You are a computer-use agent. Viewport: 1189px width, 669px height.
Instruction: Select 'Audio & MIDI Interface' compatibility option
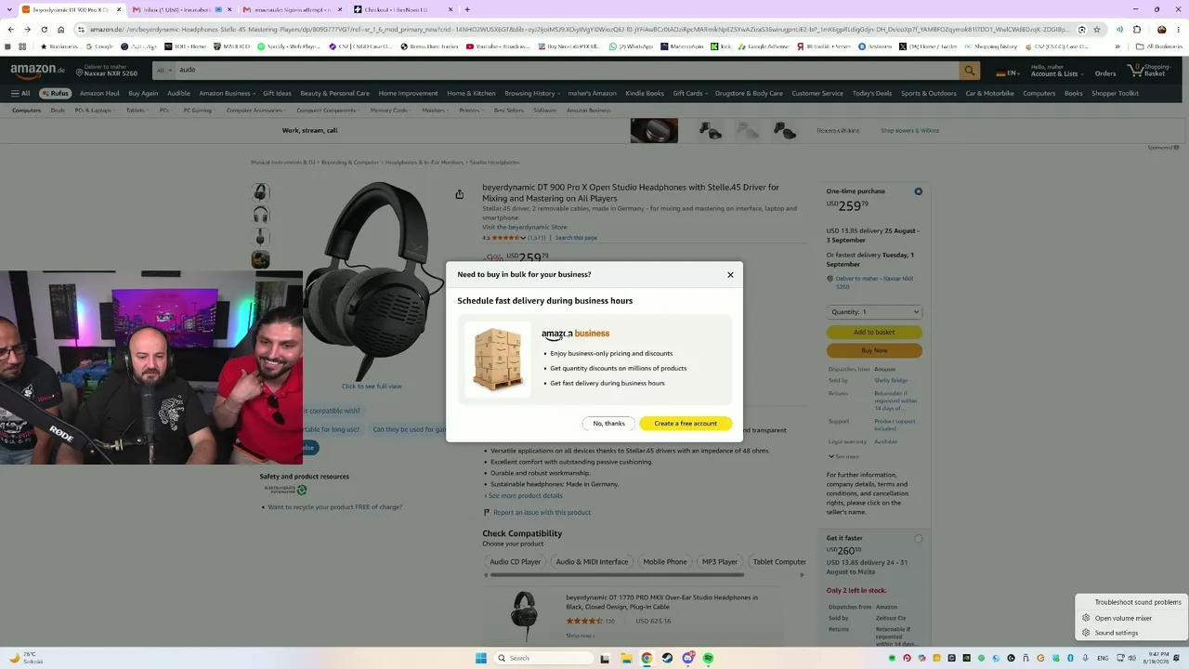pos(592,562)
